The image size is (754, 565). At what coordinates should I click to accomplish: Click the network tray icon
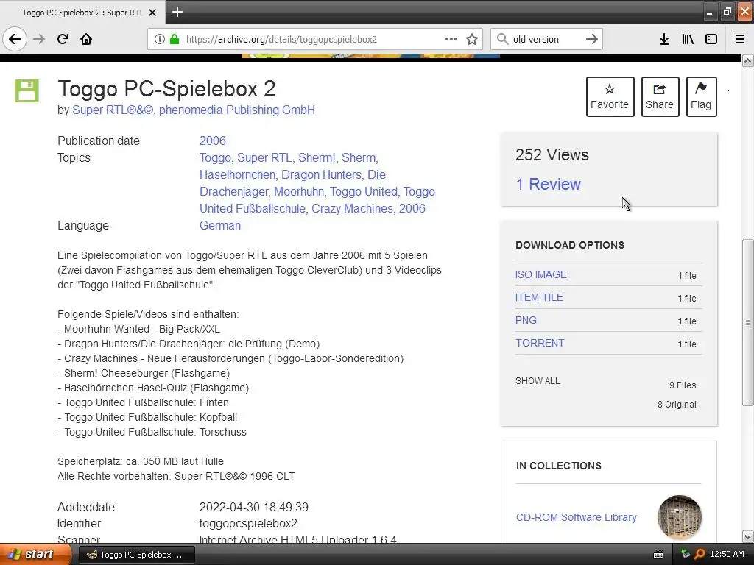(x=686, y=554)
